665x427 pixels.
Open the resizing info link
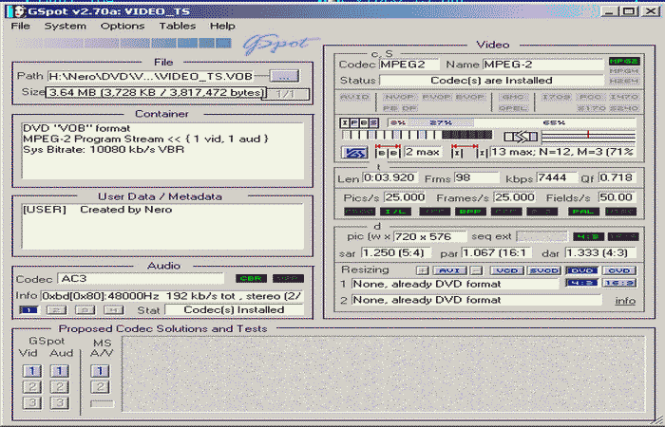[624, 300]
